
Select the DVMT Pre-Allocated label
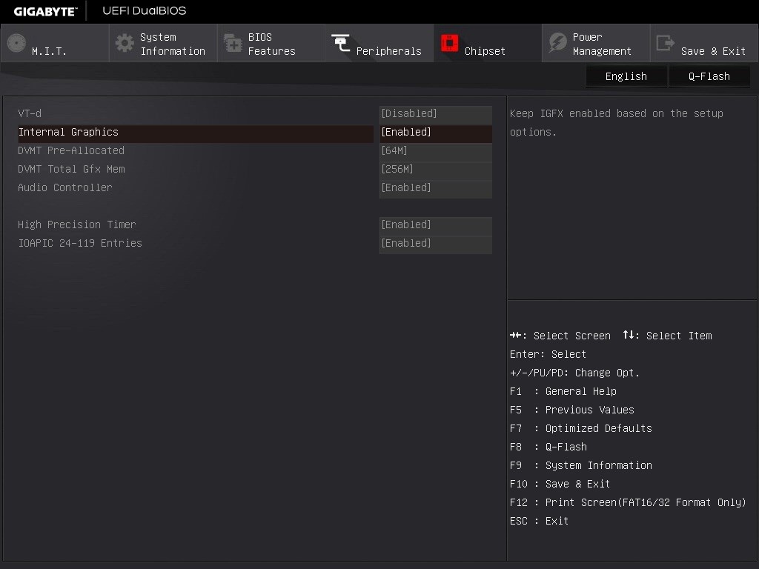point(71,150)
